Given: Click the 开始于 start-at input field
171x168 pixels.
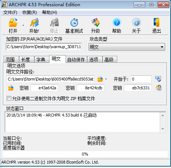Looking at the screenshot, I should coord(141,79).
